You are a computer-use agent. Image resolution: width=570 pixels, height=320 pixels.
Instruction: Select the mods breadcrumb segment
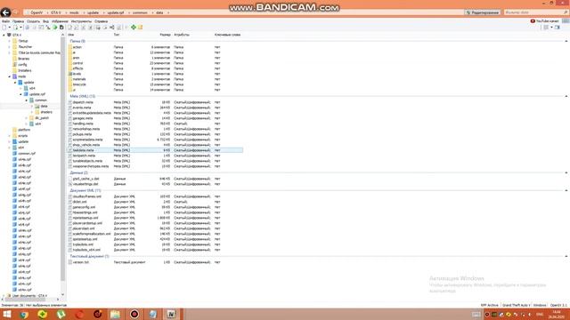(74, 12)
